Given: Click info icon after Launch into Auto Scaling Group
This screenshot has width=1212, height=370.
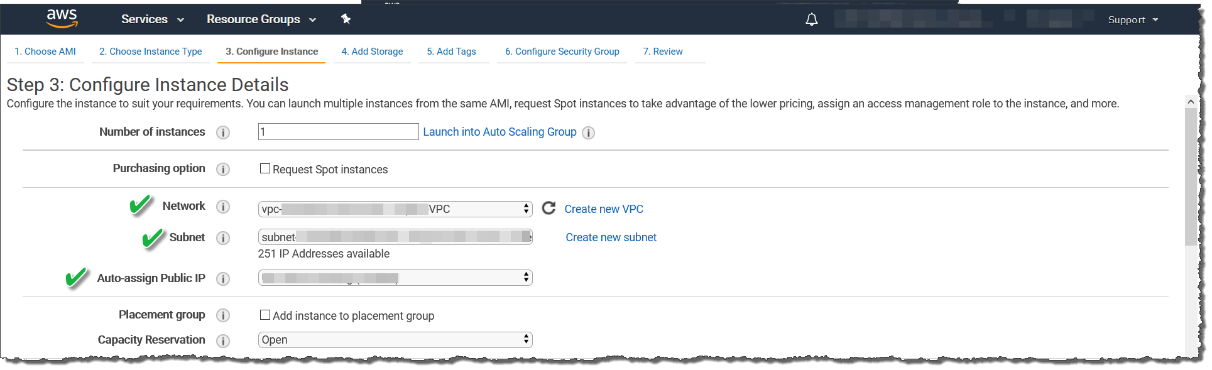Looking at the screenshot, I should 588,133.
